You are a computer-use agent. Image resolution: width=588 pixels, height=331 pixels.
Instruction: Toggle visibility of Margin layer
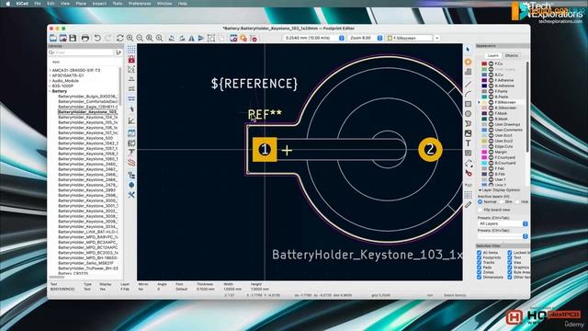[x=491, y=152]
